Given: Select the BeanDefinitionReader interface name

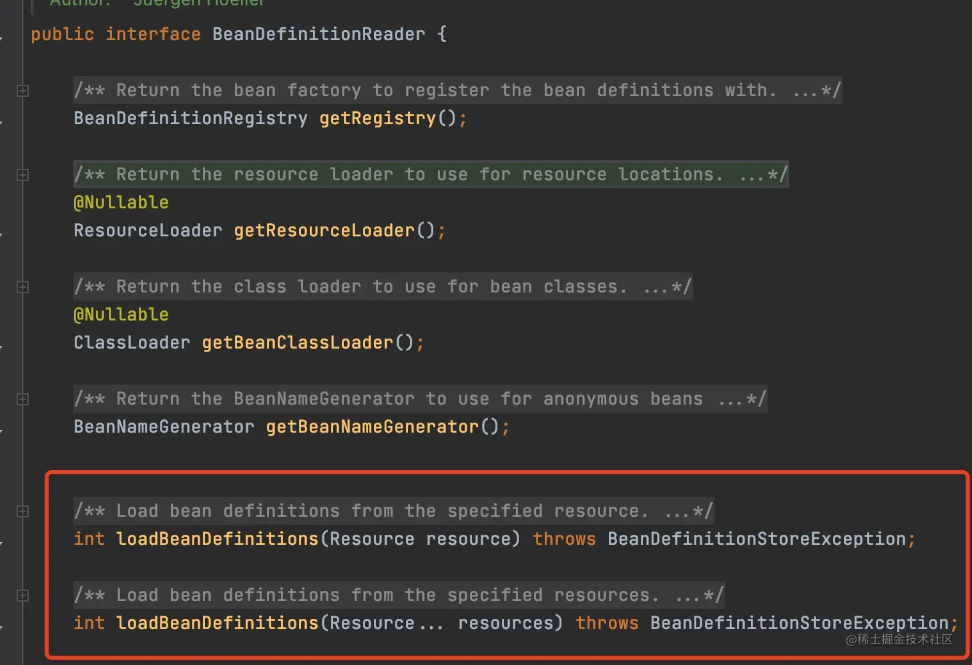Looking at the screenshot, I should point(318,33).
